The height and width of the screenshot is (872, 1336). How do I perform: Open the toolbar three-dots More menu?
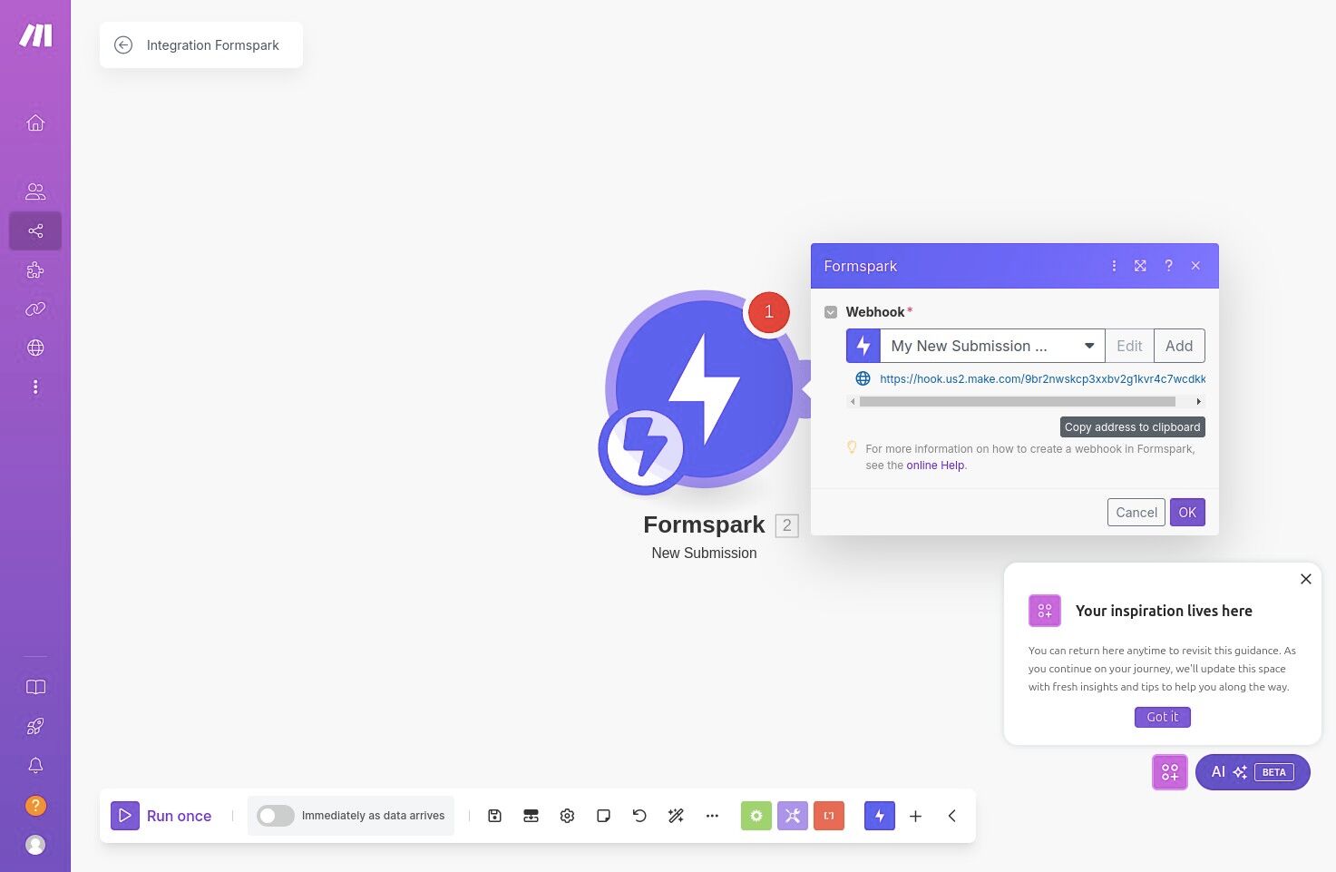coord(712,816)
